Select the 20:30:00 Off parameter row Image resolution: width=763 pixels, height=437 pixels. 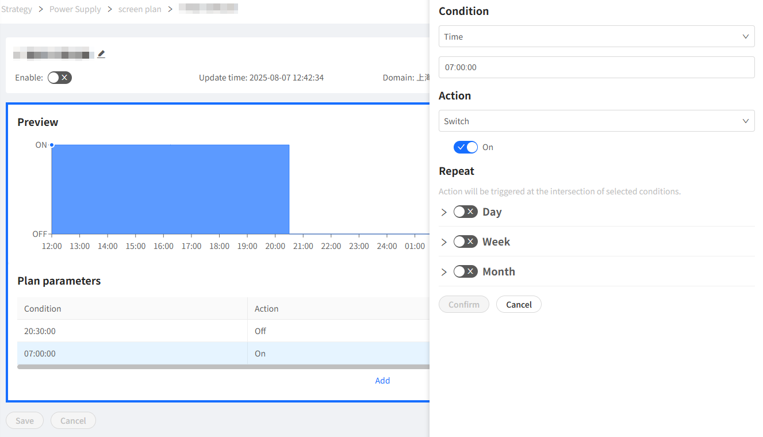click(224, 331)
